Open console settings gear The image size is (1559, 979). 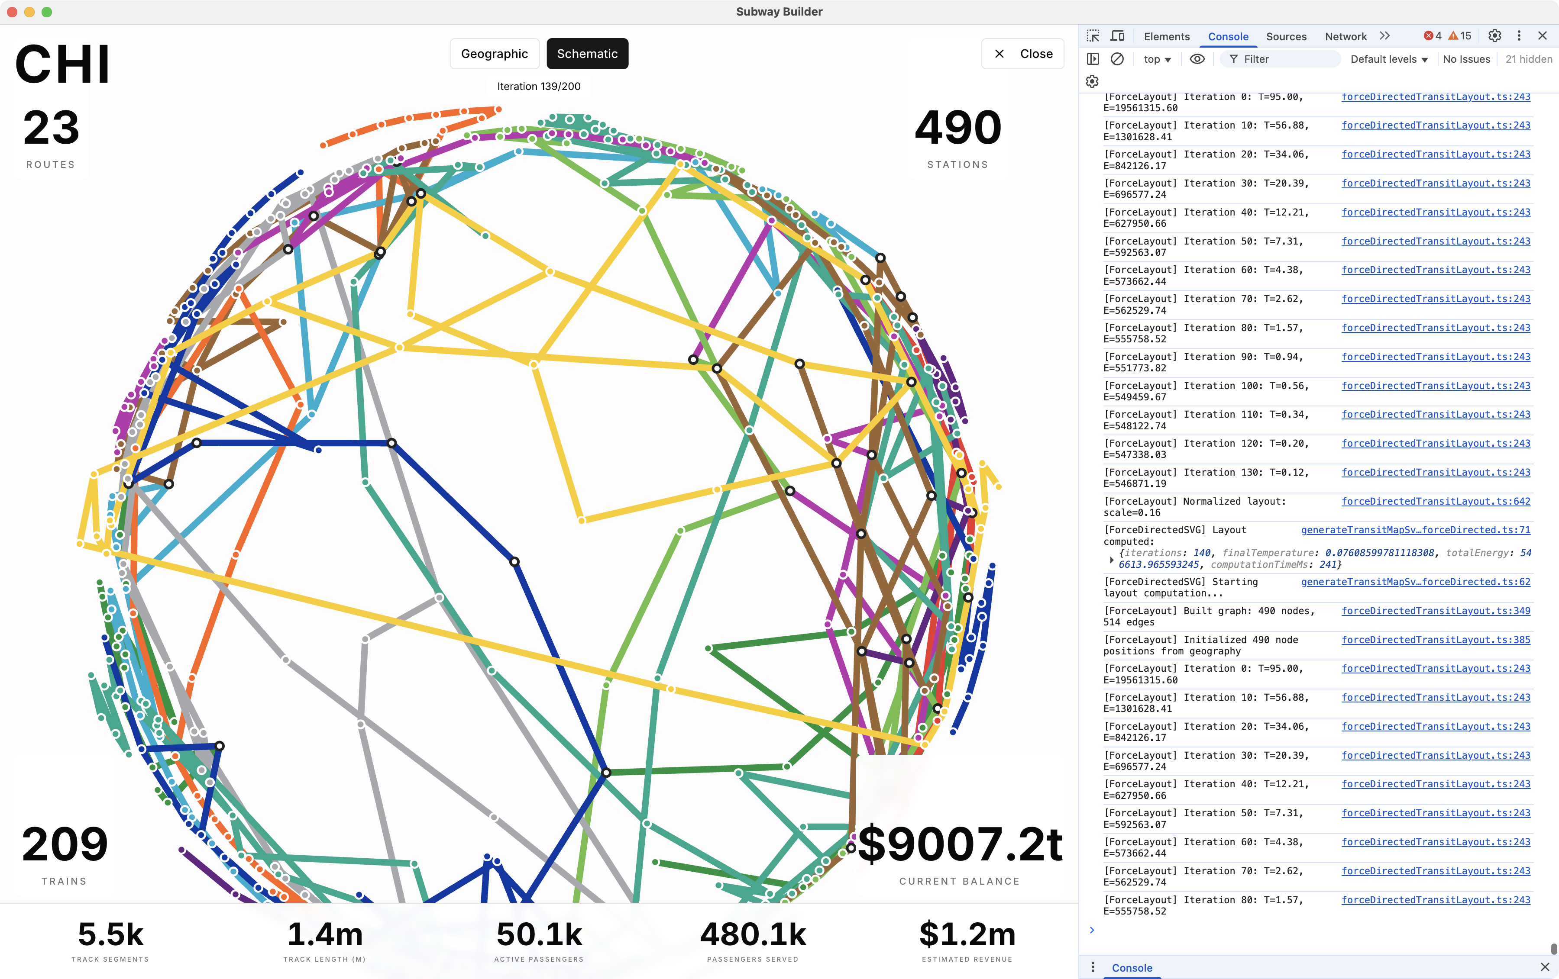pos(1092,81)
